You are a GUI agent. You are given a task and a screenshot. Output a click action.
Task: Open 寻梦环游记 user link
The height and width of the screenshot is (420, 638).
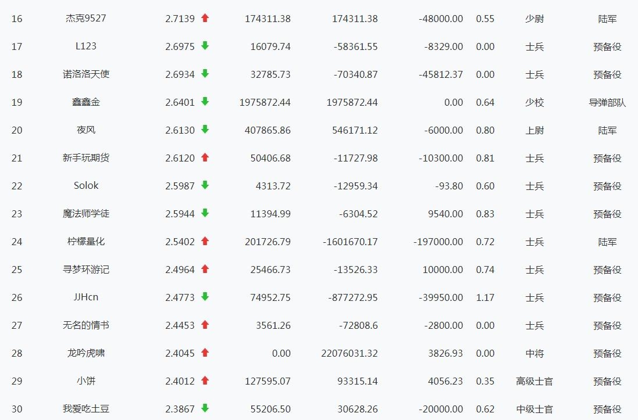pos(86,270)
